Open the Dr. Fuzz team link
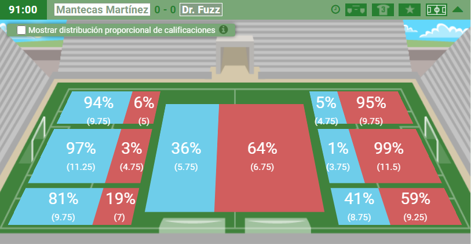 (x=201, y=10)
